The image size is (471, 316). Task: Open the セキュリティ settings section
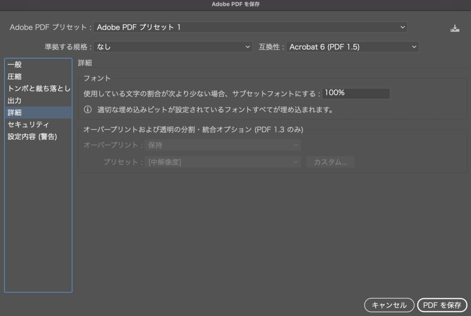click(29, 125)
